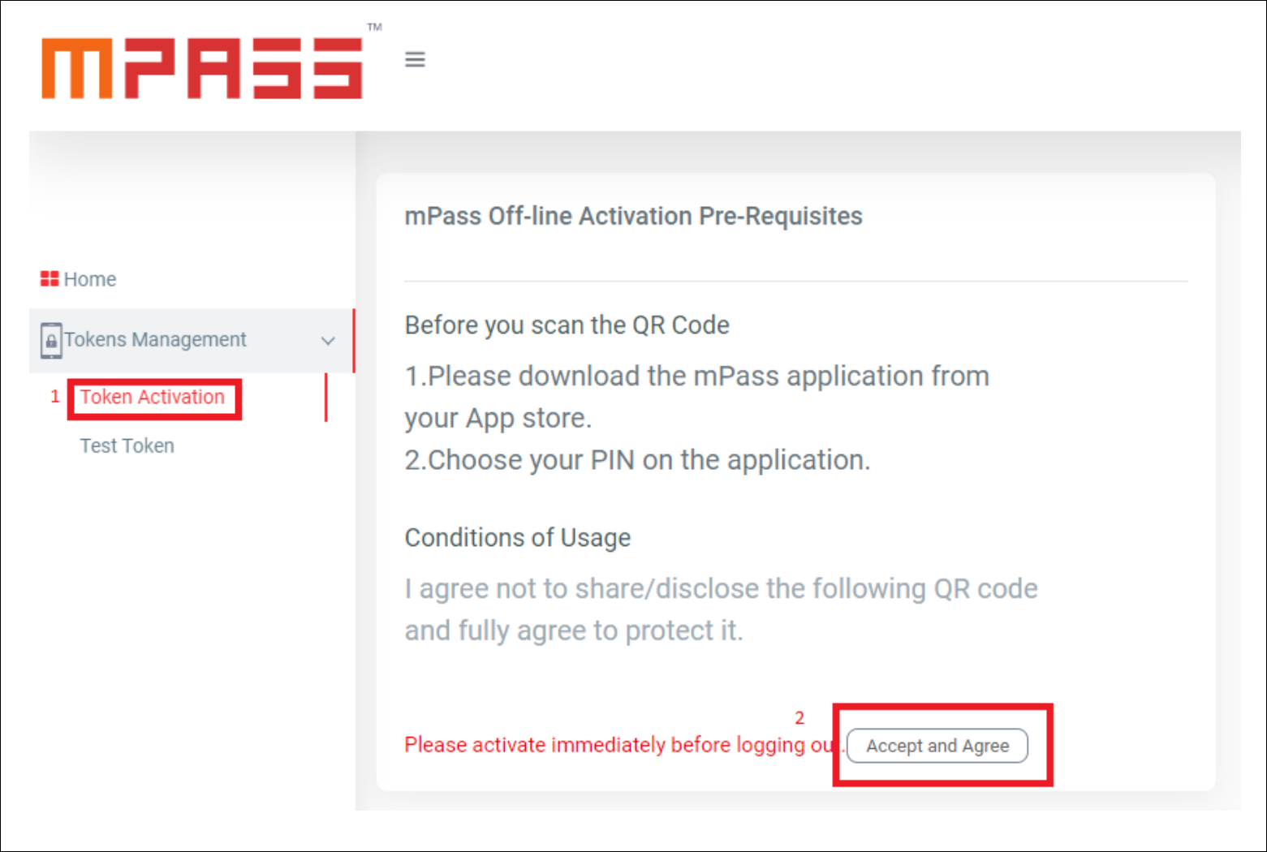
Task: Click the Choose your PIN instruction line
Action: tap(637, 460)
